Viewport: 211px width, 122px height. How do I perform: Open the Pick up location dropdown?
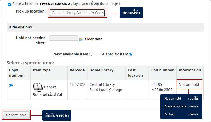click(77, 13)
